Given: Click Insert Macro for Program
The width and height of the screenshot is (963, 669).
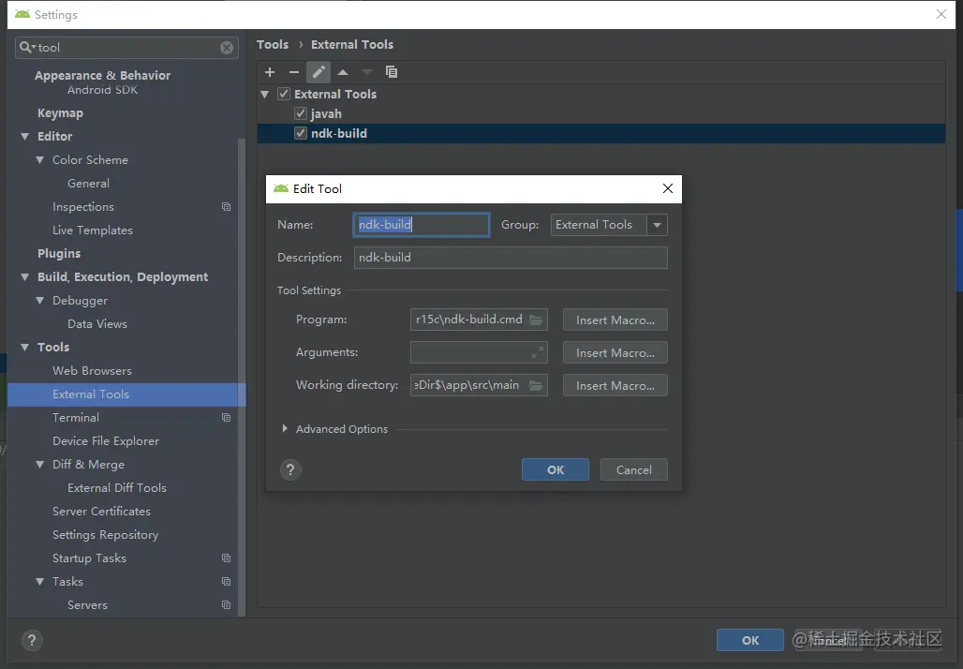Looking at the screenshot, I should pyautogui.click(x=615, y=320).
